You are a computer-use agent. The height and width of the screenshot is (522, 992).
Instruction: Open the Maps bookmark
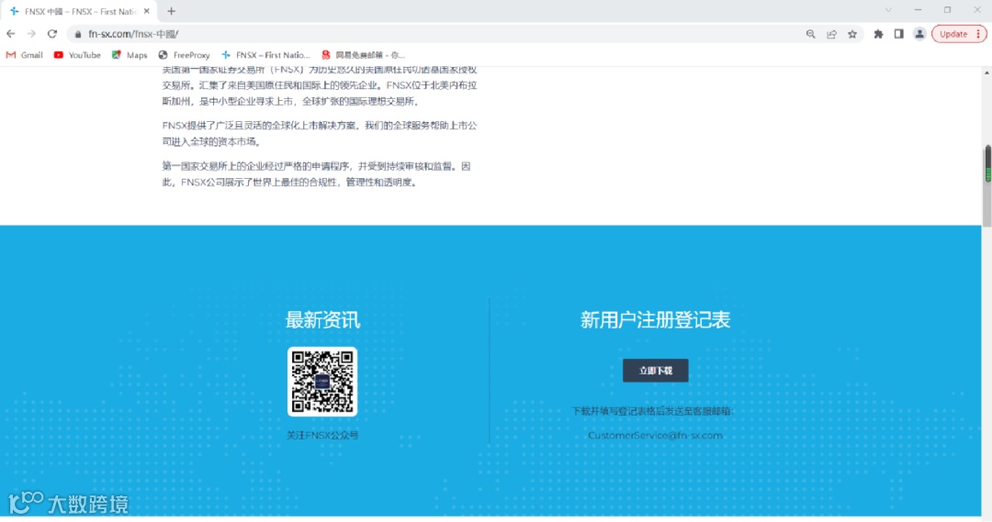(x=130, y=55)
